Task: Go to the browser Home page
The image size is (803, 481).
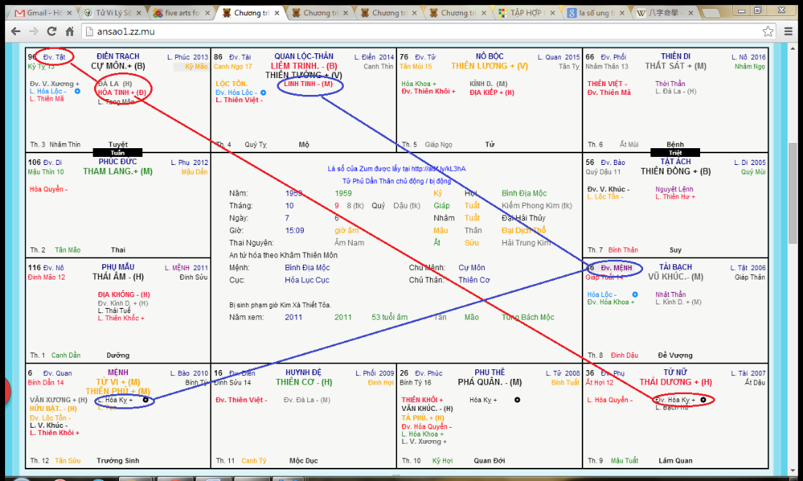Action: pyautogui.click(x=70, y=31)
